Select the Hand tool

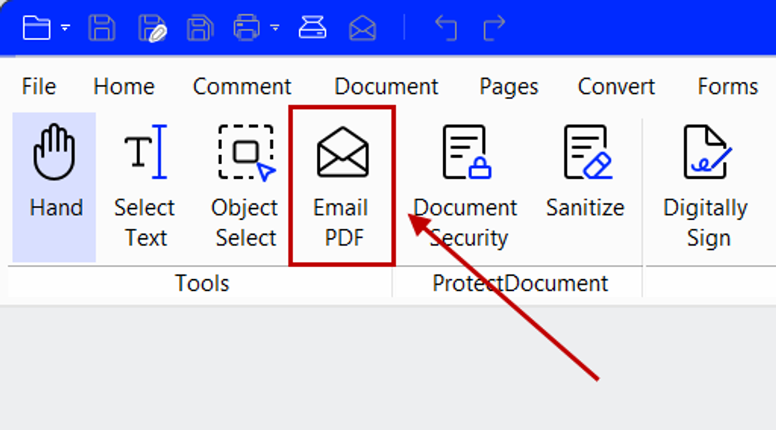click(55, 187)
